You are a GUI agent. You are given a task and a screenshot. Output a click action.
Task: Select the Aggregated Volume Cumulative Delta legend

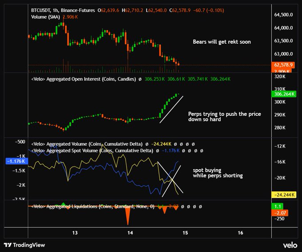pos(87,144)
